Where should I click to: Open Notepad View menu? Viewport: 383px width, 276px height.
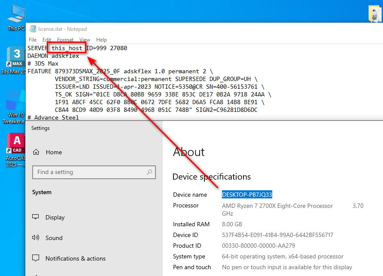click(85, 40)
